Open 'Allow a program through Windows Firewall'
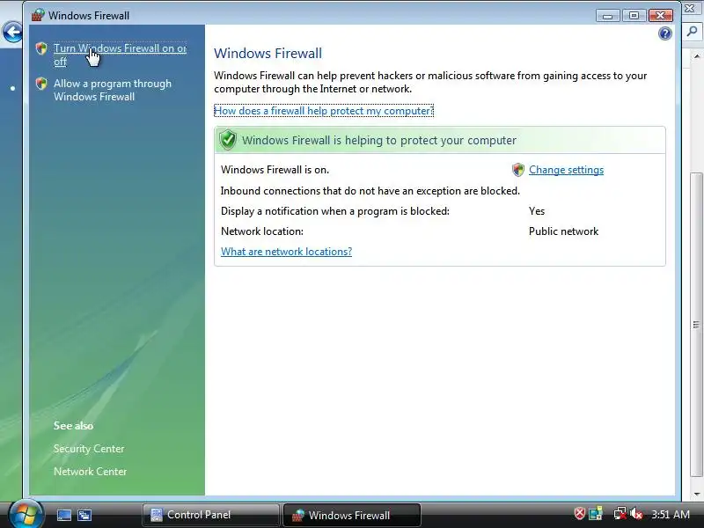Screen dimensions: 704x528 [x=113, y=90]
